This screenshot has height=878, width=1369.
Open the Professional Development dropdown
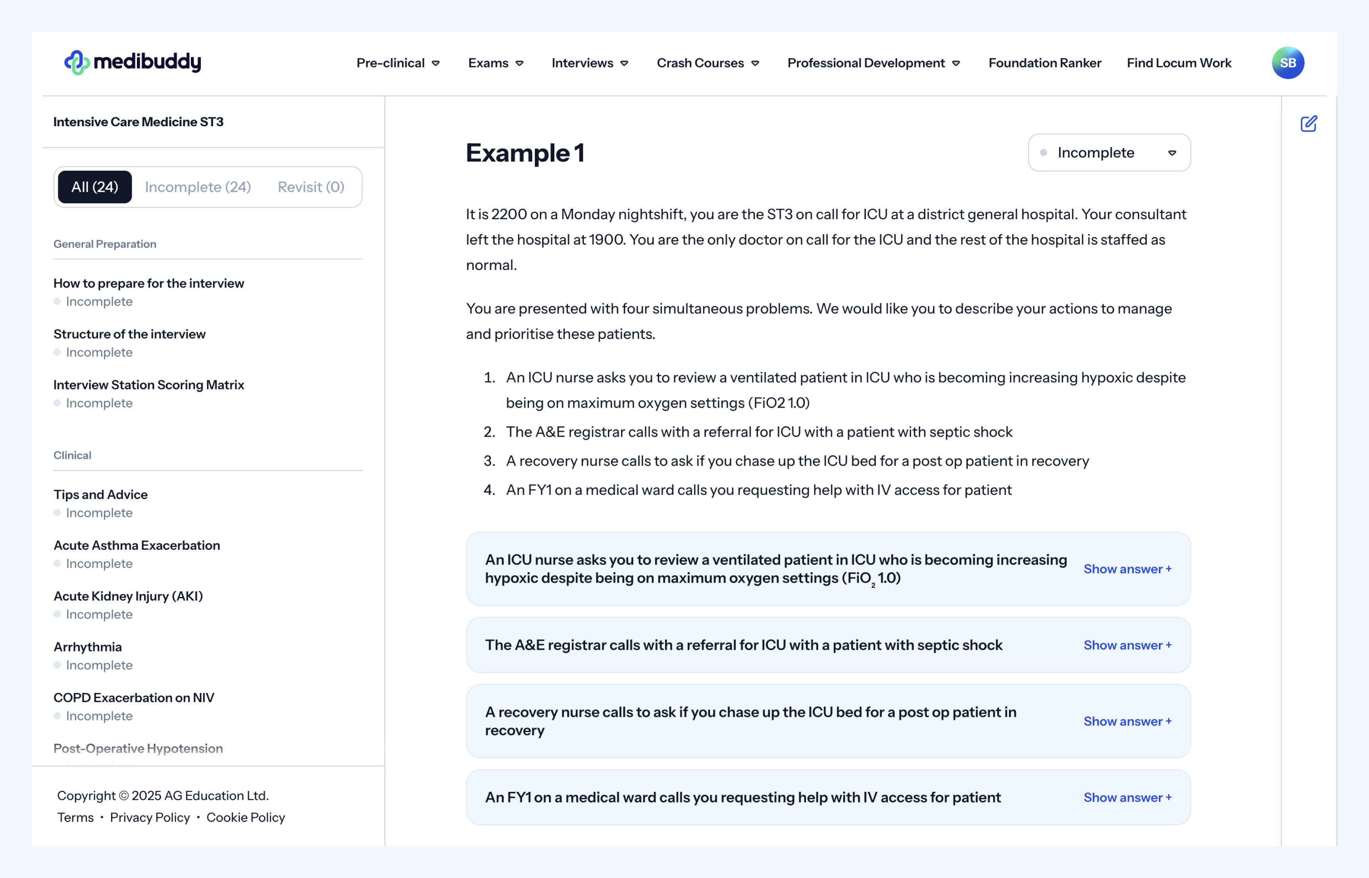tap(873, 63)
